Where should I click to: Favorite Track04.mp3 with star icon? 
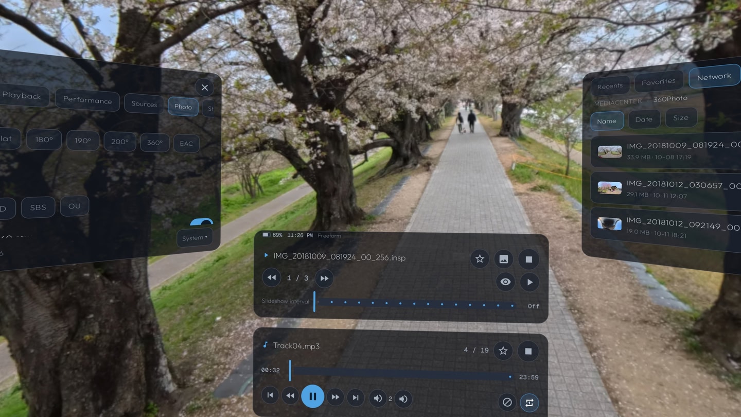pos(503,351)
